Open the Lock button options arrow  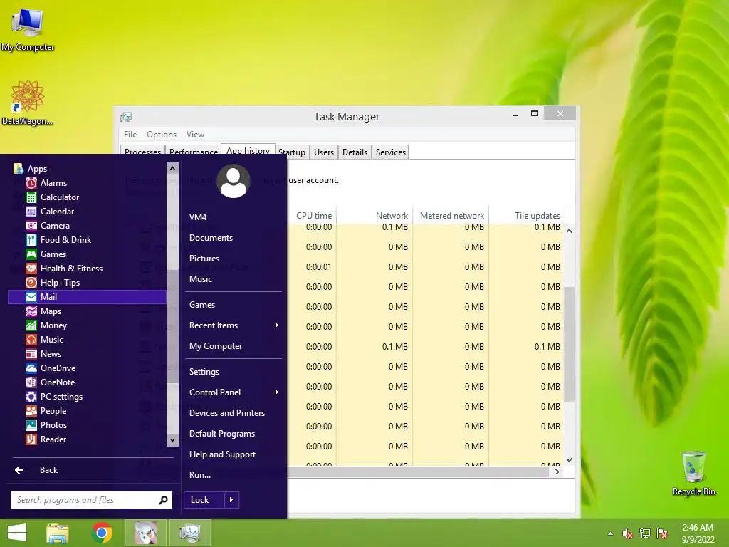click(231, 500)
